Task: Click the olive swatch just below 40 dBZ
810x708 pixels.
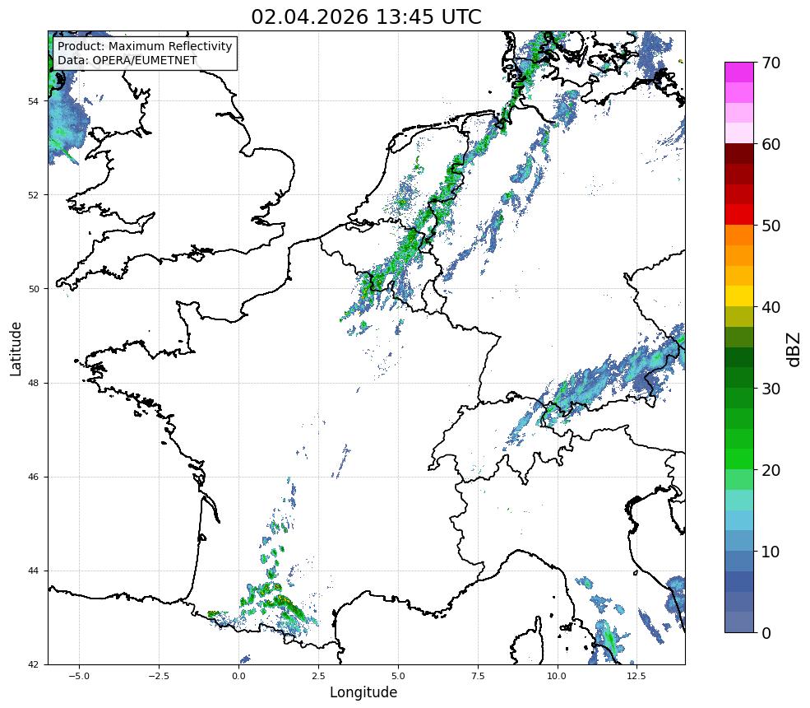Action: point(739,317)
